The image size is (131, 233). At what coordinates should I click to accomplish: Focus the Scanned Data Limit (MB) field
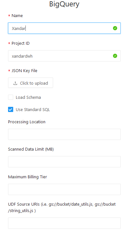(64, 162)
